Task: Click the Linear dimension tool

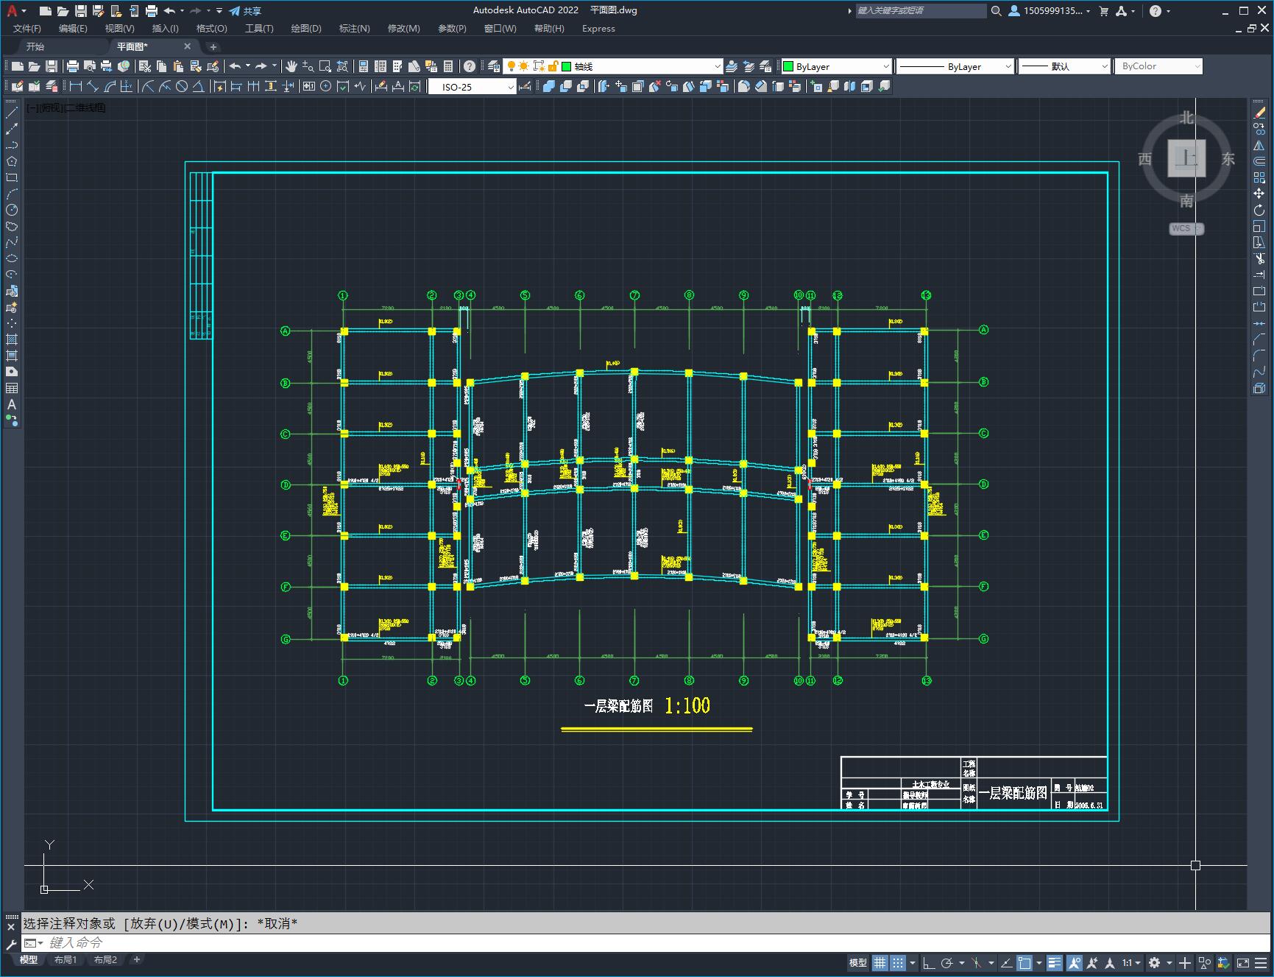Action: (75, 87)
